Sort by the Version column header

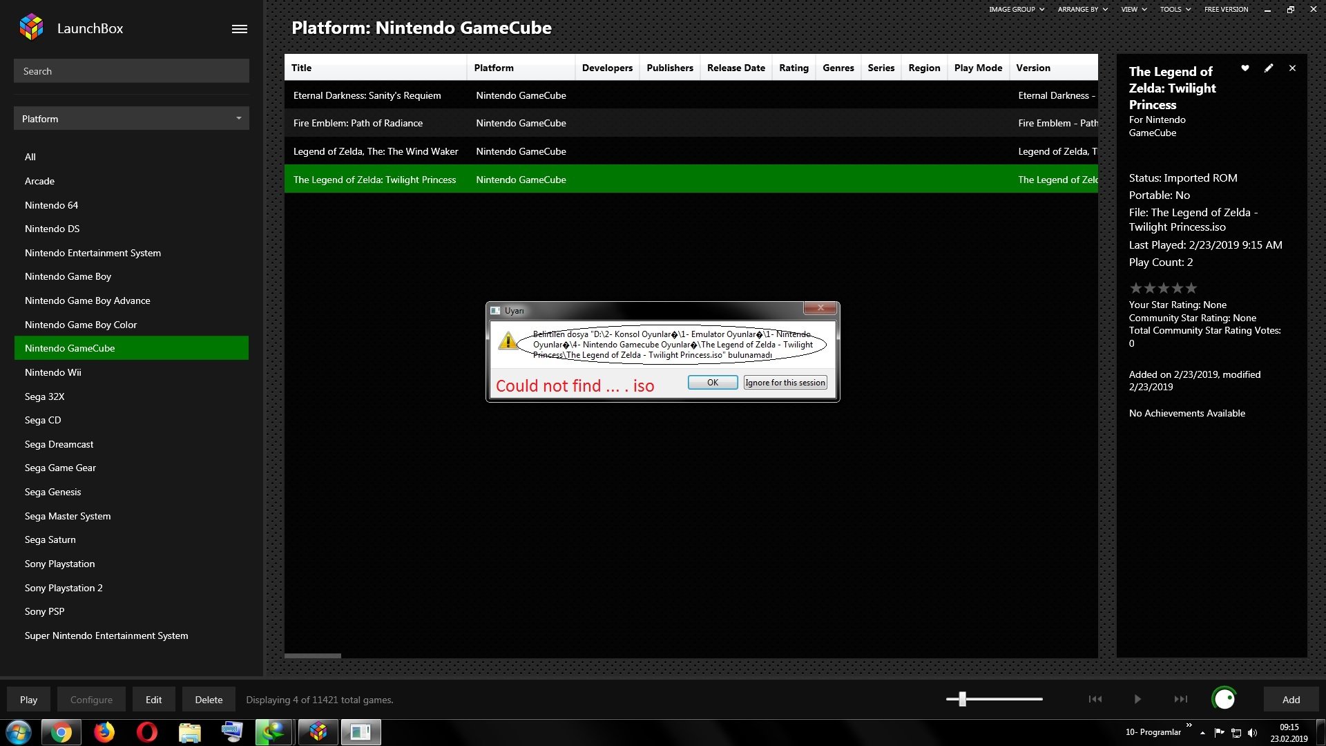pyautogui.click(x=1054, y=68)
